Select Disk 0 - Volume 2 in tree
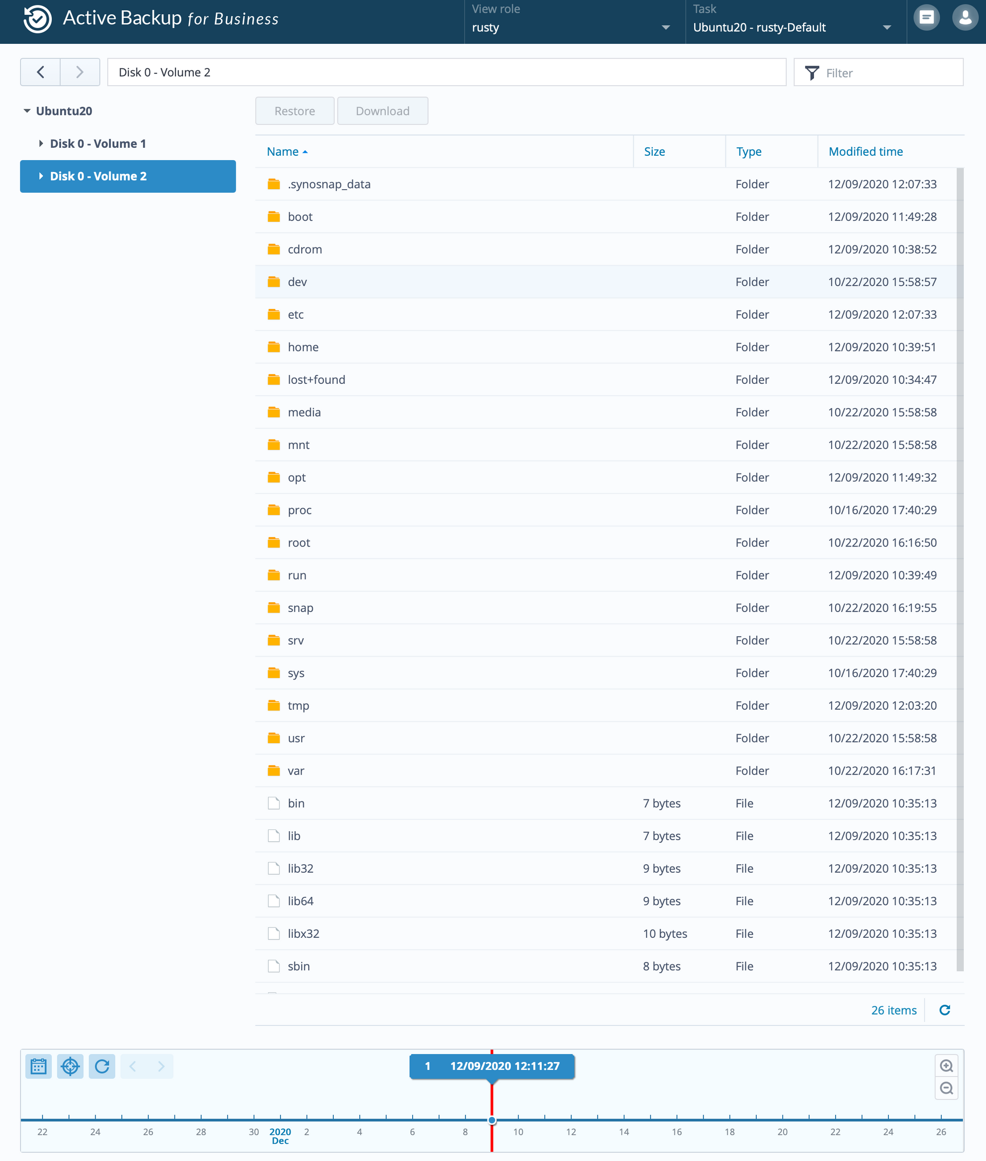The image size is (986, 1161). point(128,176)
